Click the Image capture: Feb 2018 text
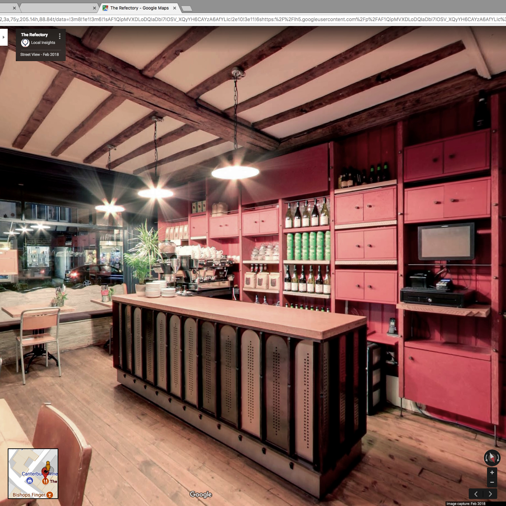The width and height of the screenshot is (506, 506). click(466, 504)
